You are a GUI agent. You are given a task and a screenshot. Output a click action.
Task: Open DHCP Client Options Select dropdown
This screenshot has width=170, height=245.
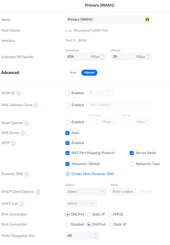[86, 192]
